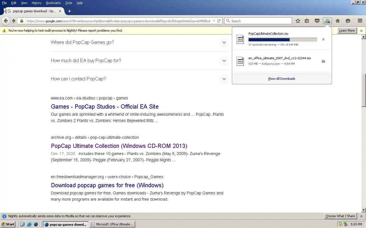Screen dimensions: 366x228
Task: Click the green padlock site identity icon
Action: coord(22,21)
